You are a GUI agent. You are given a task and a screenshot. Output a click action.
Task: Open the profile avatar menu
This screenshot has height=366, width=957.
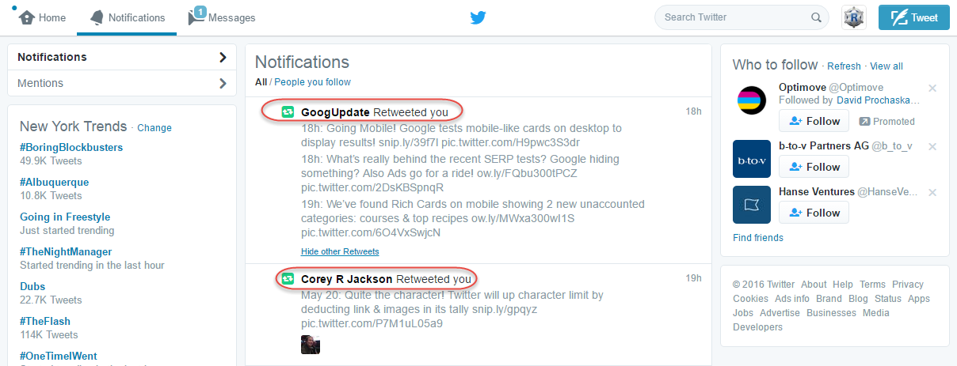pyautogui.click(x=853, y=17)
